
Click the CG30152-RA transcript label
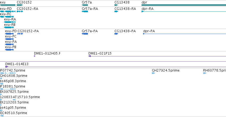point(28,9)
